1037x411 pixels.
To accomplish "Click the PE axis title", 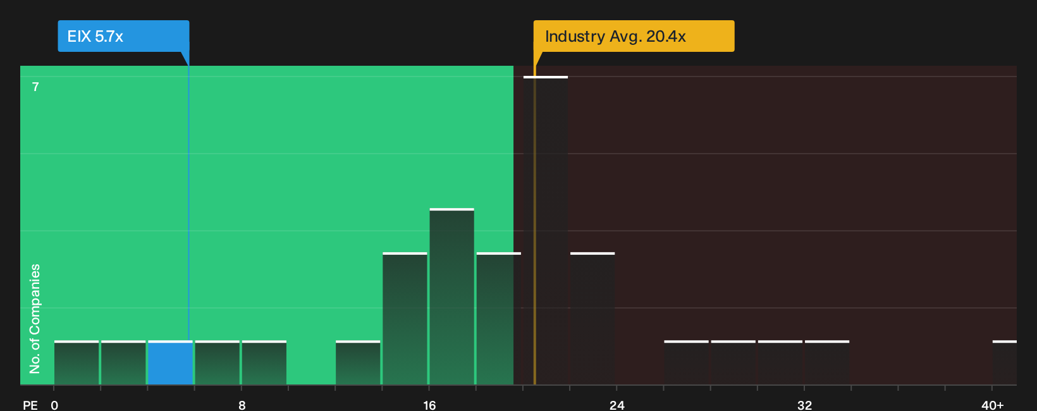I will pos(30,405).
